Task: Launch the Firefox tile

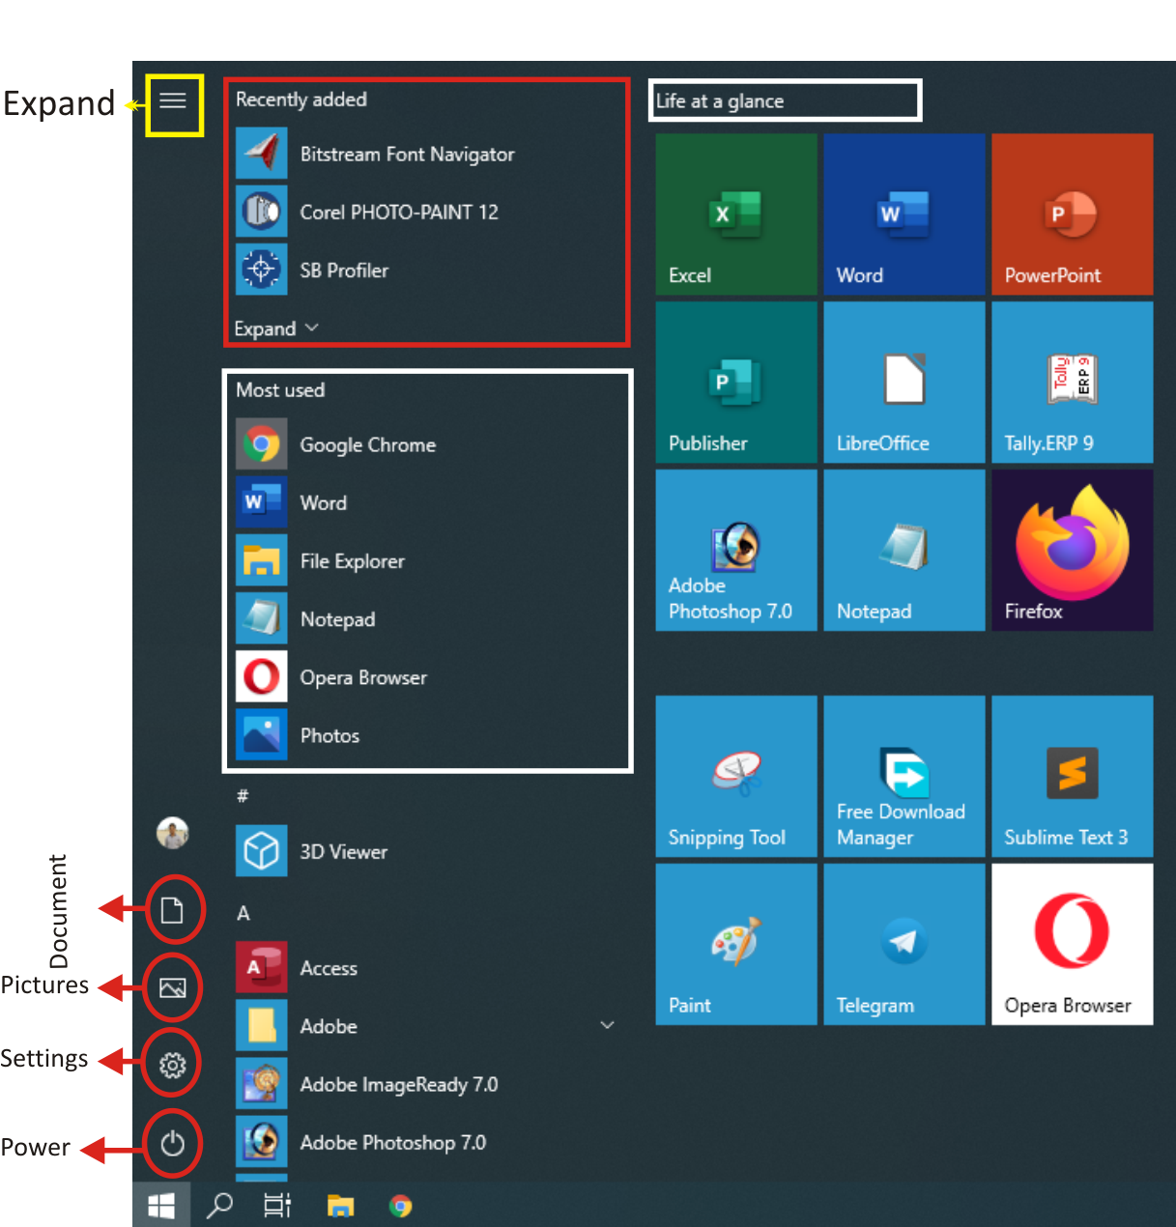Action: [1073, 551]
